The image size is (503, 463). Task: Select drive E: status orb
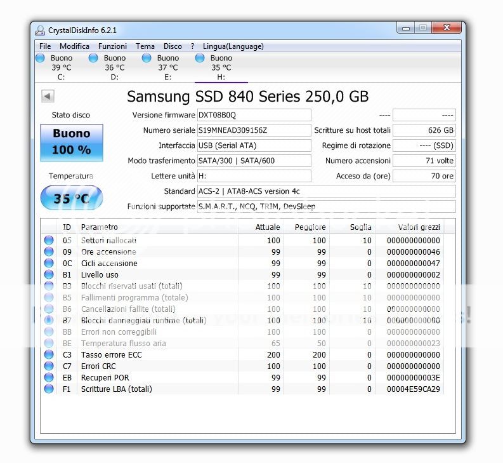pos(147,58)
